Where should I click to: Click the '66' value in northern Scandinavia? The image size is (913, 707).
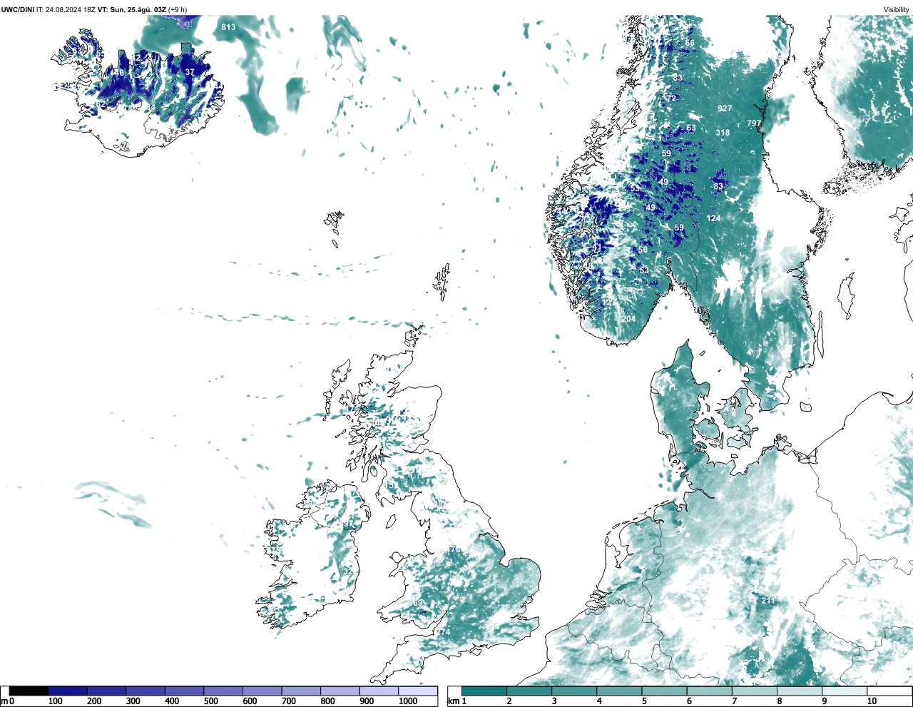(x=690, y=43)
